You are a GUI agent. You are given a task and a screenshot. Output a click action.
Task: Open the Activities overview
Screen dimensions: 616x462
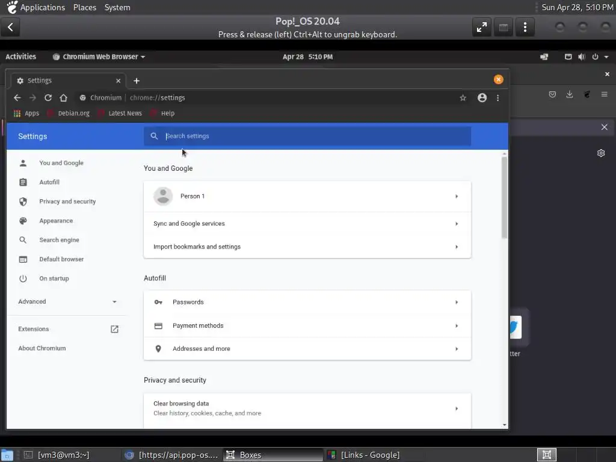tap(21, 57)
